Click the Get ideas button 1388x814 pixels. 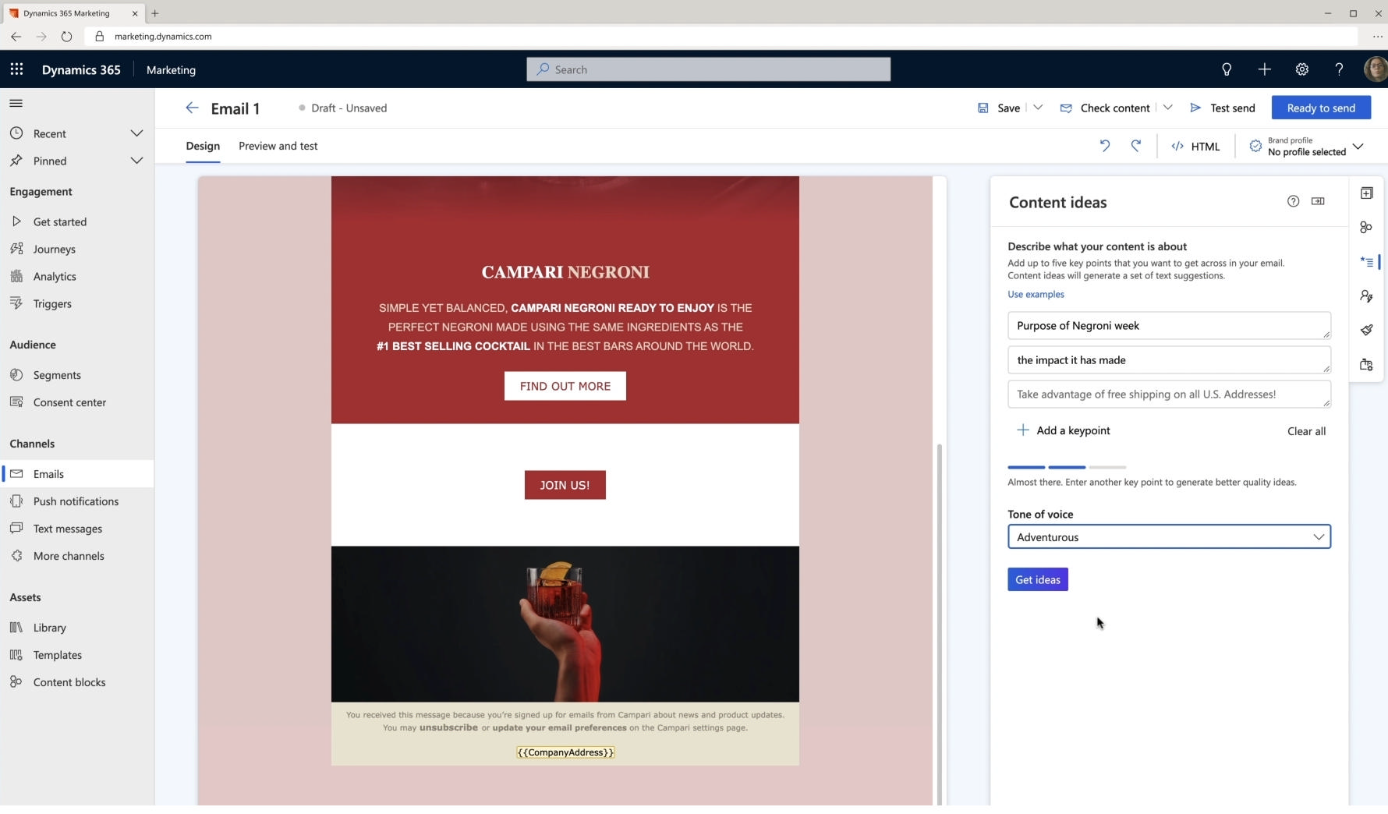click(1037, 579)
